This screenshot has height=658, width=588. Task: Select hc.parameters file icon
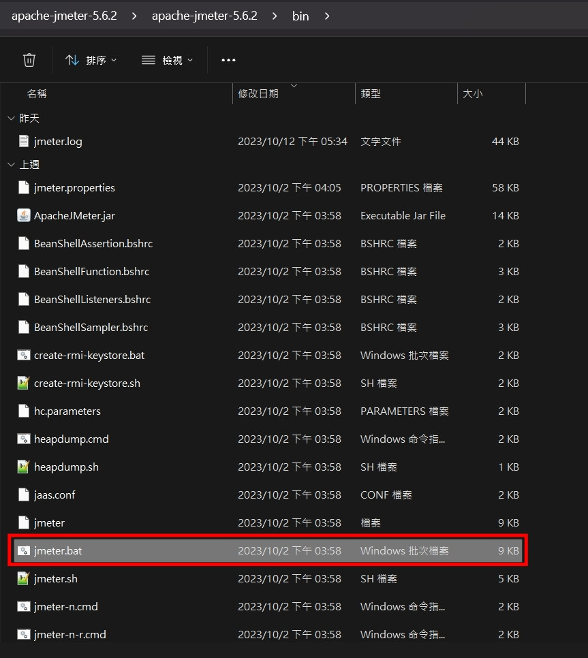[x=24, y=411]
